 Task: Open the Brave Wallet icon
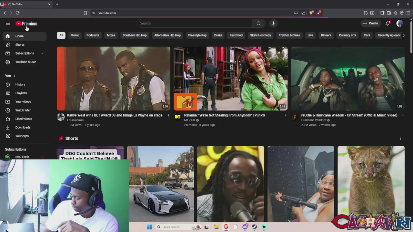tap(389, 13)
